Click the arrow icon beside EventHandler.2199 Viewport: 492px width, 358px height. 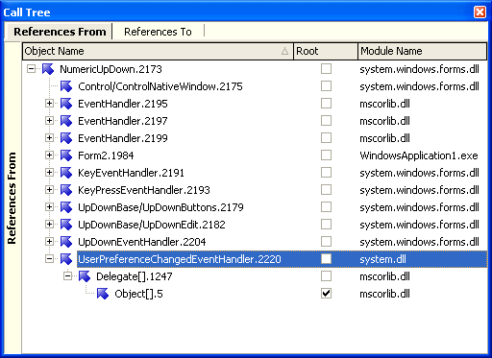tap(66, 138)
